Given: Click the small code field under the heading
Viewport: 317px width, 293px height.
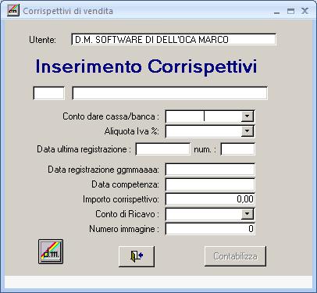Looking at the screenshot, I should [x=49, y=93].
